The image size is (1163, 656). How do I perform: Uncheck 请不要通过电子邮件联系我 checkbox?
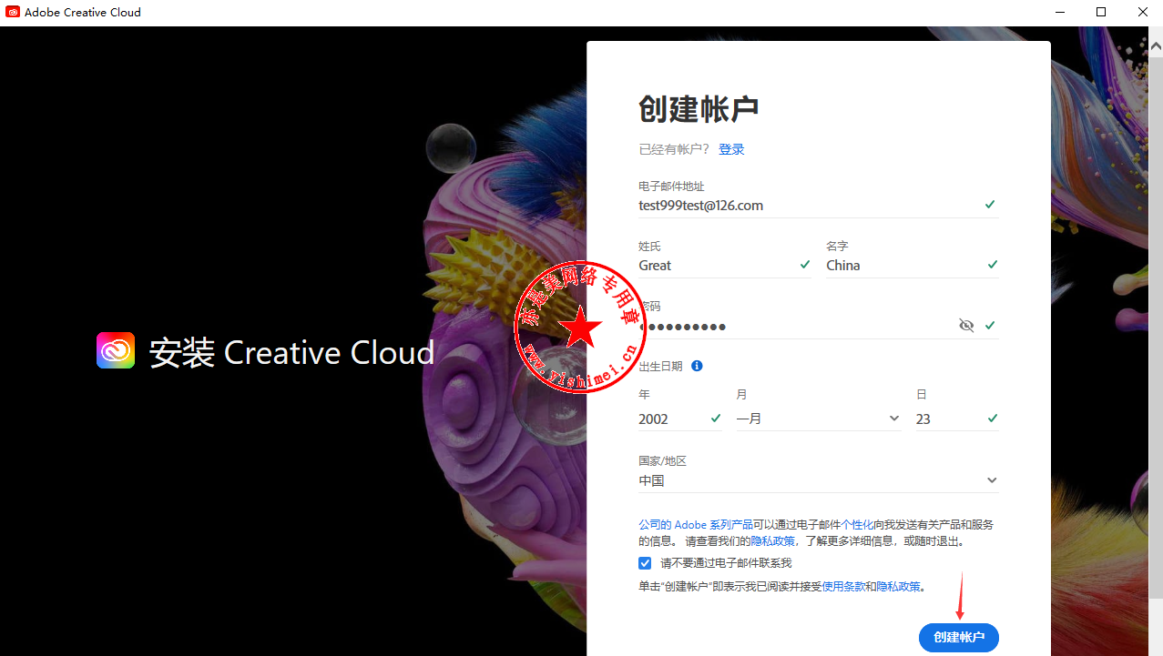[x=645, y=563]
